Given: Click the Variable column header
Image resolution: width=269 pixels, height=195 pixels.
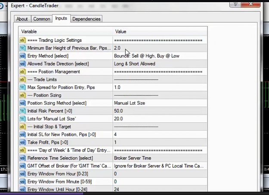Looking at the screenshot, I should click(65, 31).
